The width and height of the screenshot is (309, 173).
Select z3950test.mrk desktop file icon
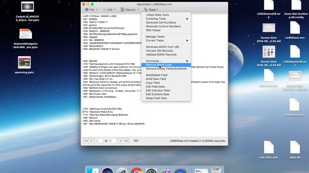[x=294, y=107]
